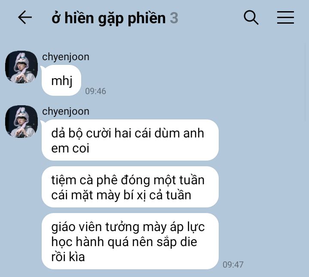
Task: Tap the empty header area left of search
Action: tap(211, 18)
